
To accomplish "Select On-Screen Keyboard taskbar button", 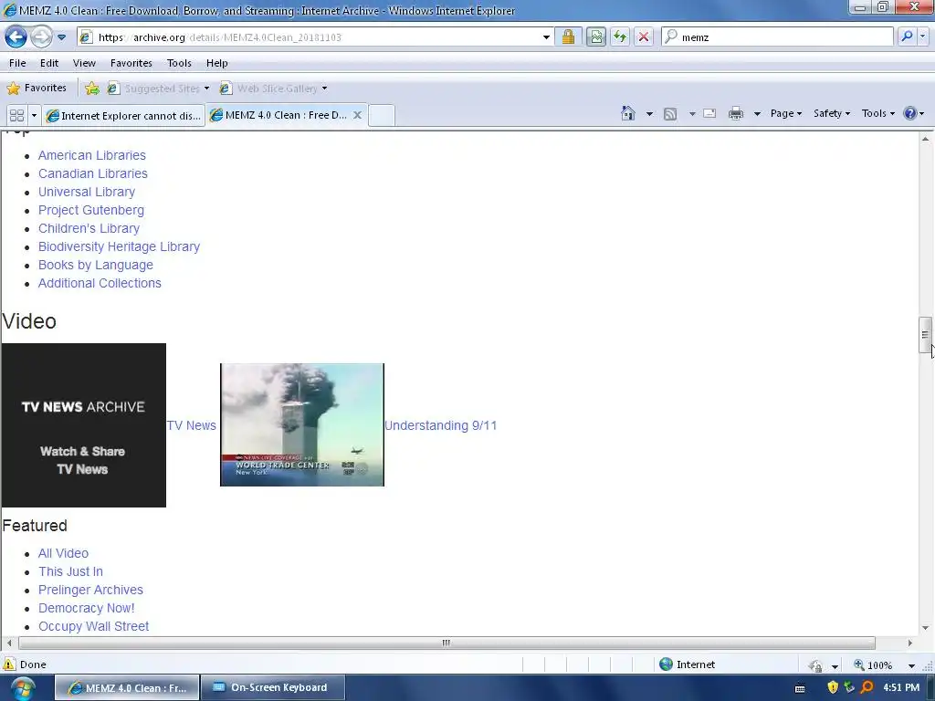I will (272, 687).
